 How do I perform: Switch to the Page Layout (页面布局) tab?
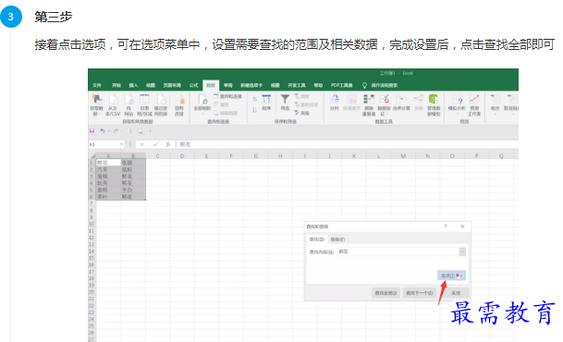172,85
